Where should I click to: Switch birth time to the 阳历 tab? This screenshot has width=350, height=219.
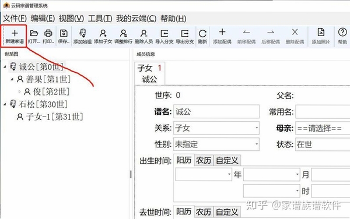tap(184, 160)
